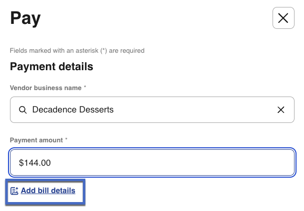Screen dimensions: 304x211
Task: Click the required fields asterisk note
Action: 77,50
